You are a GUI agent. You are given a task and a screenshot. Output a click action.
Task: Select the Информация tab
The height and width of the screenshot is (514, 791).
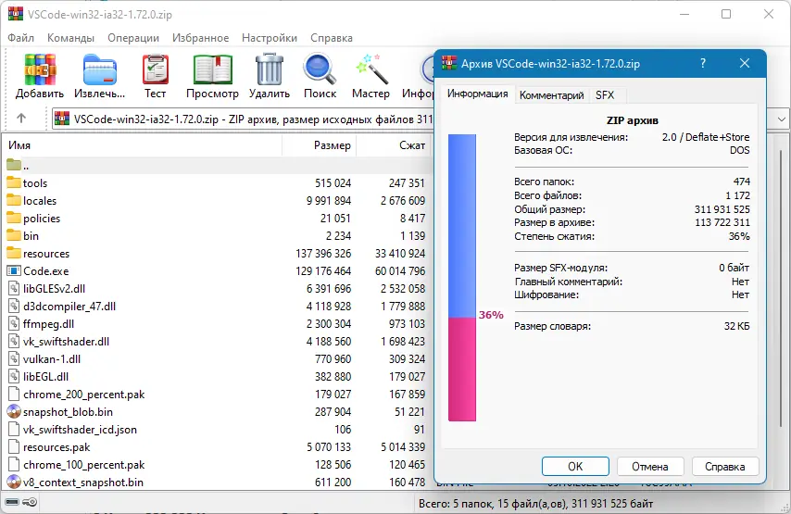pyautogui.click(x=477, y=94)
